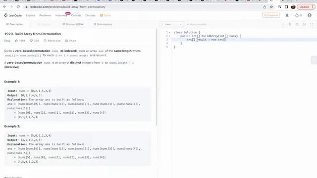Click the browser profile avatar
317x178 pixels.
293,7
